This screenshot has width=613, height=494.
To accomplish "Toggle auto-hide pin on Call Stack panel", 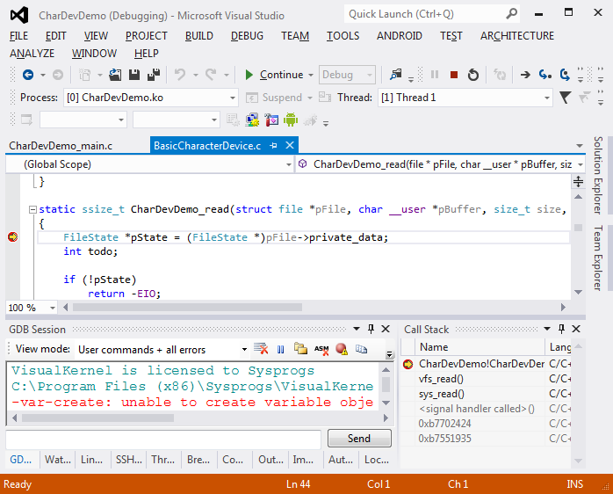I will 561,329.
